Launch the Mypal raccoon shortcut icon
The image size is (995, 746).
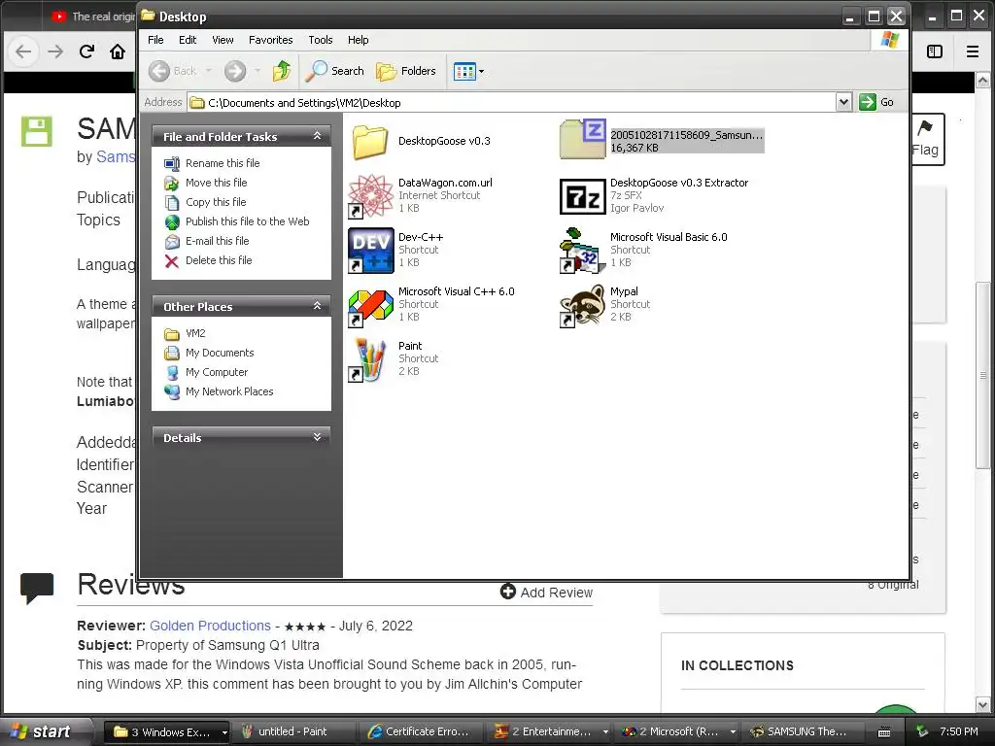[583, 305]
